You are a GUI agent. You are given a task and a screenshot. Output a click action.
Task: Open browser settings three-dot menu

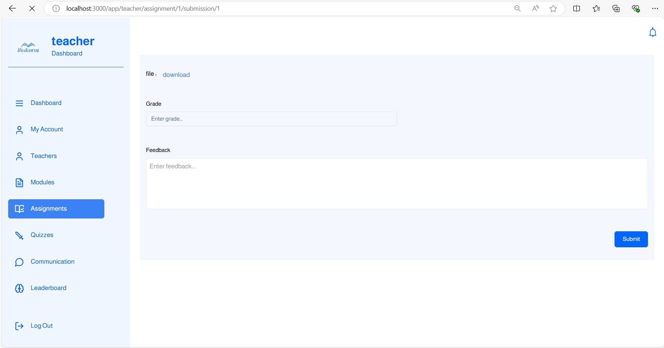(655, 9)
